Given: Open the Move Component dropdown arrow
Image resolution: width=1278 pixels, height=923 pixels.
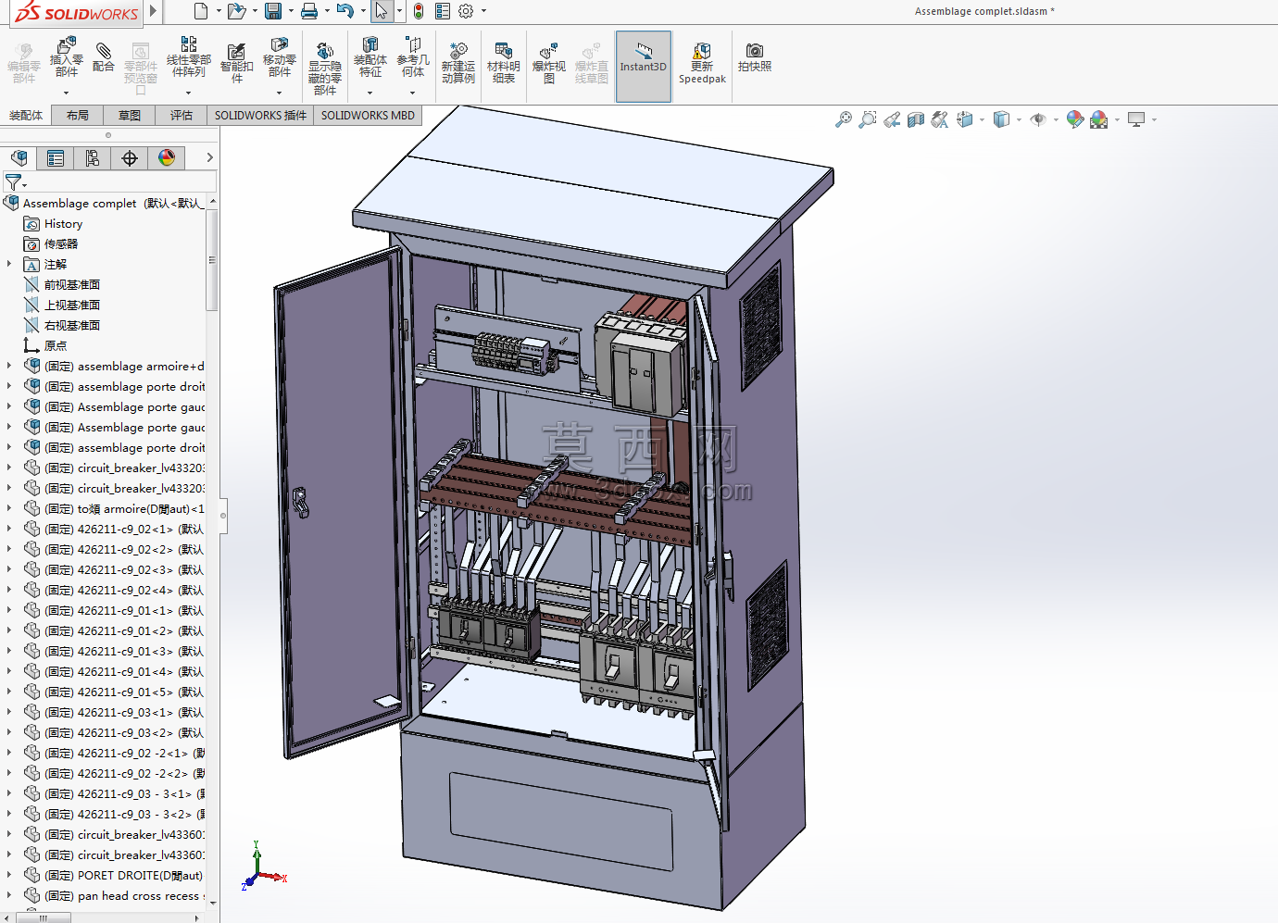Looking at the screenshot, I should click(279, 93).
